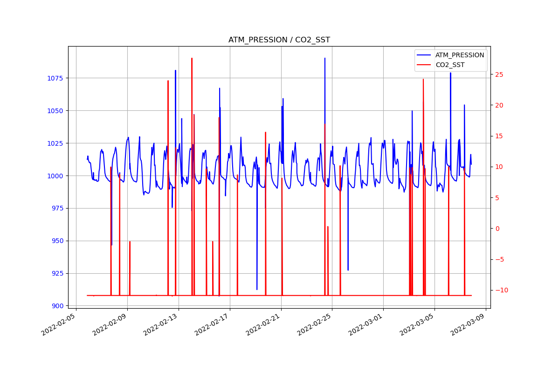Click the 2022-03-01 x-axis date label

[x=366, y=324]
